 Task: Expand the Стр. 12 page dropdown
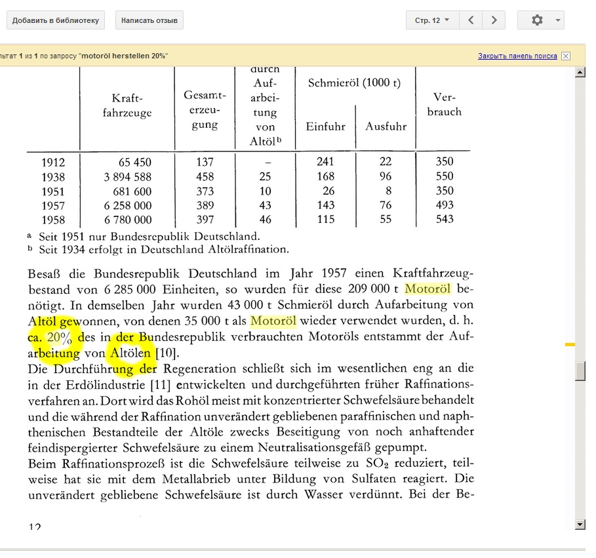coord(432,20)
